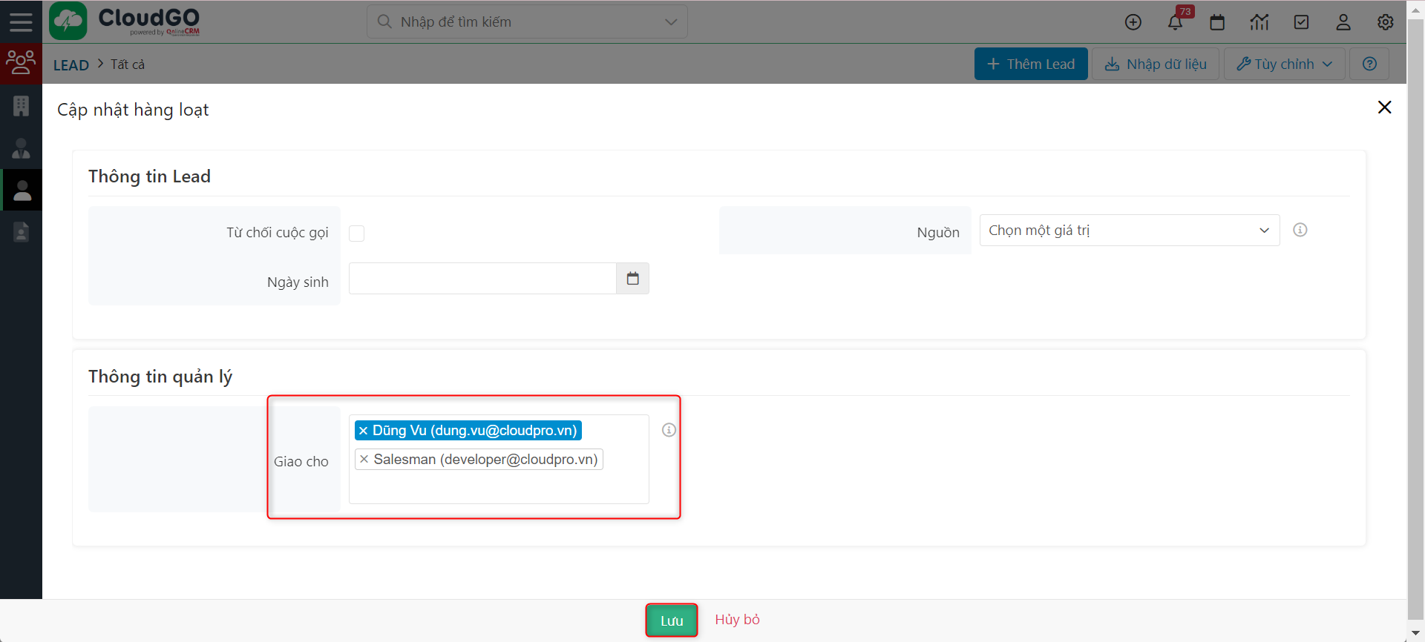This screenshot has height=642, width=1425.
Task: Expand the Nguồn dropdown
Action: coord(1129,231)
